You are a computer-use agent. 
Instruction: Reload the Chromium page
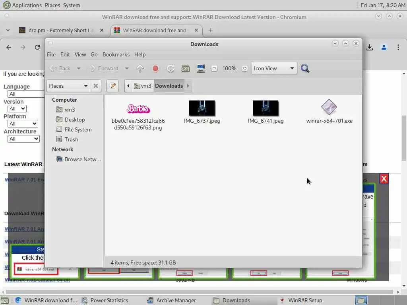pos(37,47)
